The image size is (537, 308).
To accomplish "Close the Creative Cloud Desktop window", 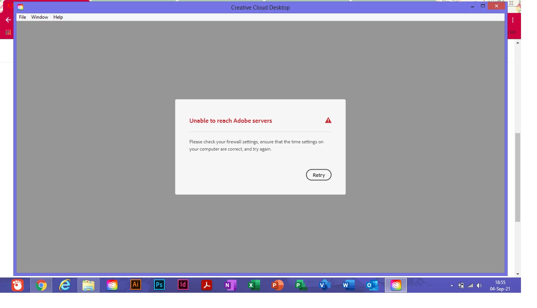I will (x=497, y=6).
